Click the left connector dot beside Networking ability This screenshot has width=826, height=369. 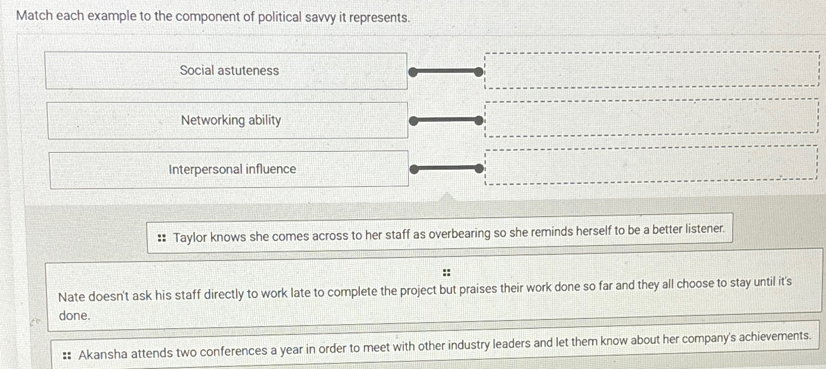pyautogui.click(x=414, y=120)
